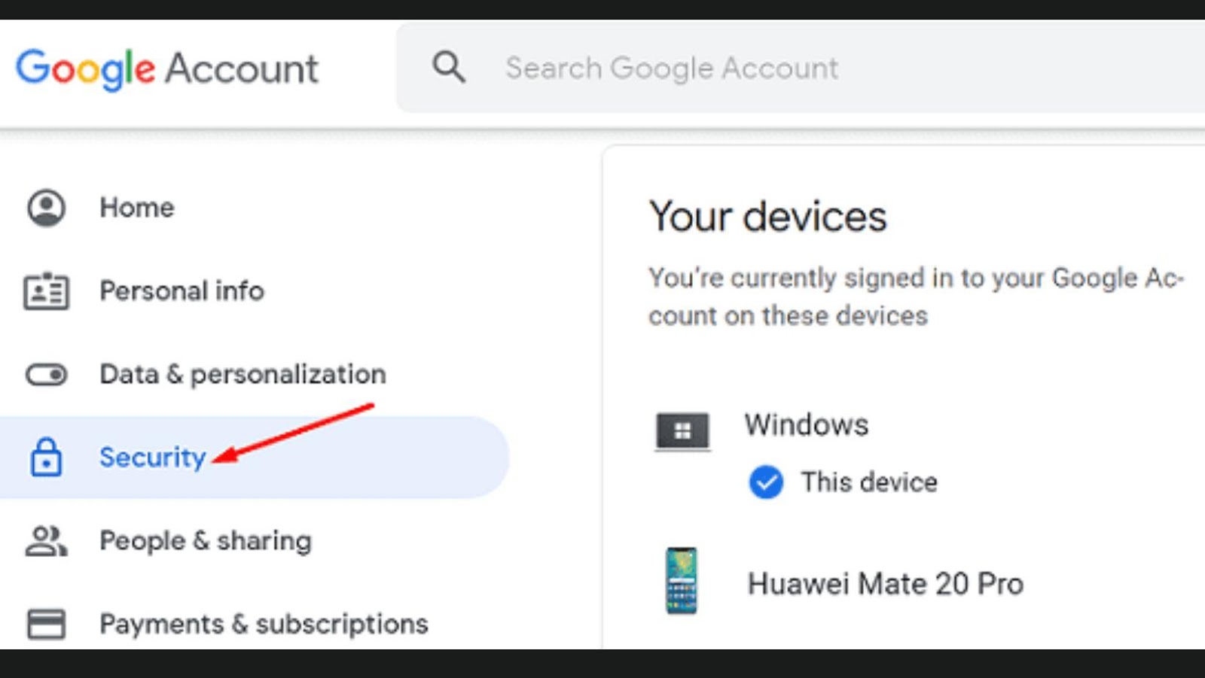This screenshot has width=1205, height=678.
Task: Click the Security padlock icon
Action: (45, 458)
